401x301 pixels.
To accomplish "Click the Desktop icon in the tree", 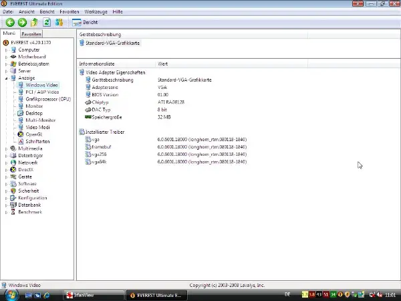I will click(x=21, y=113).
